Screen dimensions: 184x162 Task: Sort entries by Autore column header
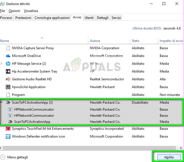tap(95, 41)
